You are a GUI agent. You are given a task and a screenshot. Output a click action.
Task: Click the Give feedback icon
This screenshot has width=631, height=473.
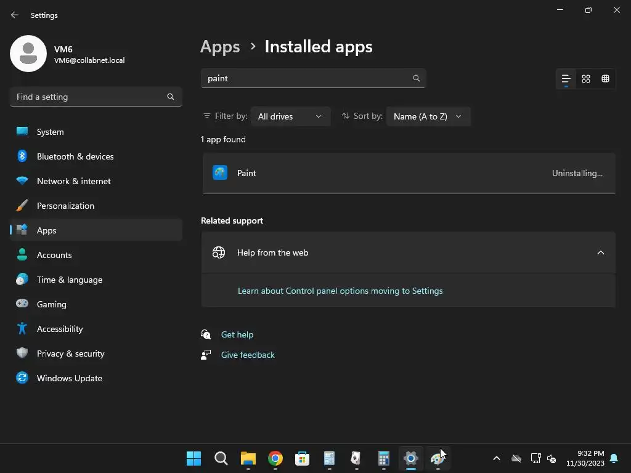click(x=206, y=355)
